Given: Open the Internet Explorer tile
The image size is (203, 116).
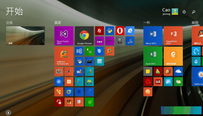Looking at the screenshot, I should [130, 31].
